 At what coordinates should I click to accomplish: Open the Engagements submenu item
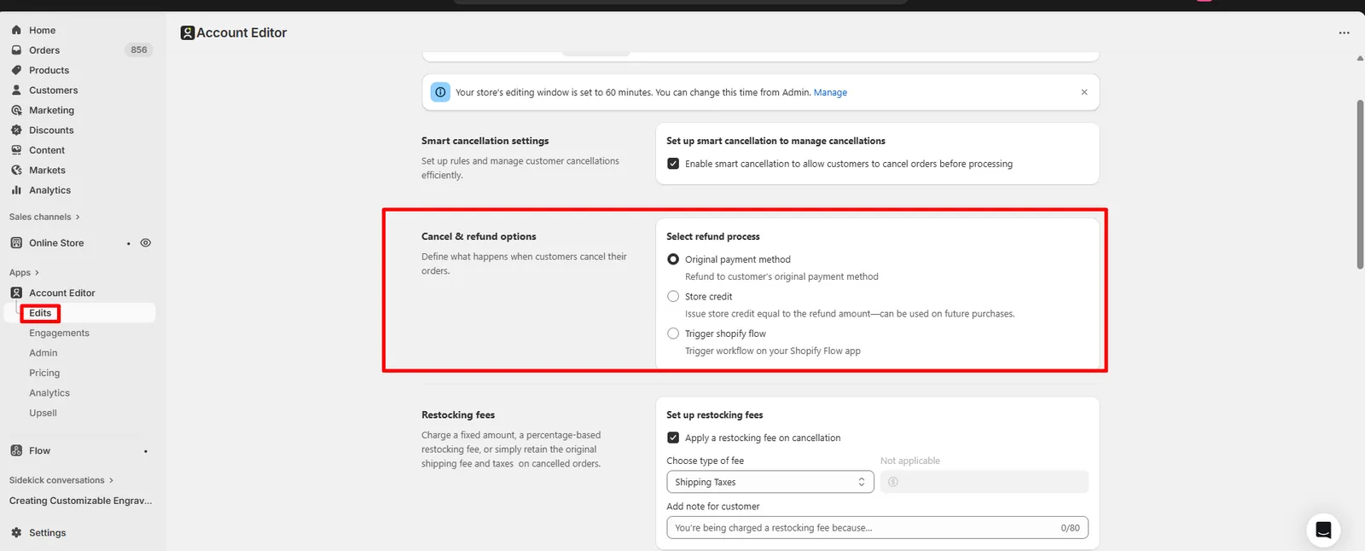point(59,333)
